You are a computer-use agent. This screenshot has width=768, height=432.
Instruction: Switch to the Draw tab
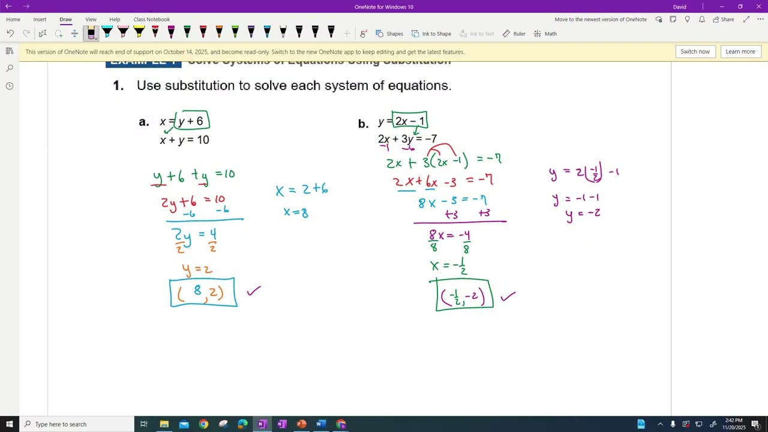pyautogui.click(x=65, y=19)
